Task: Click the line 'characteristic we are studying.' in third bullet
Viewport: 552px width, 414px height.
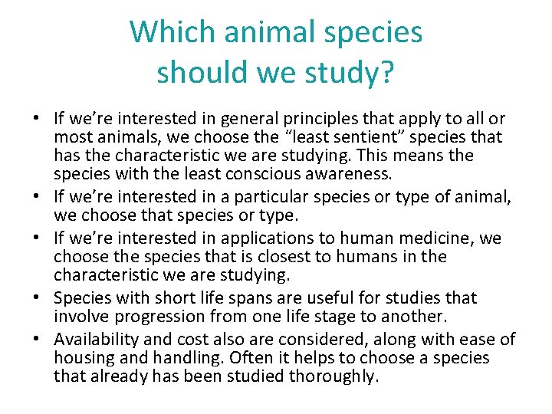Action: click(172, 275)
